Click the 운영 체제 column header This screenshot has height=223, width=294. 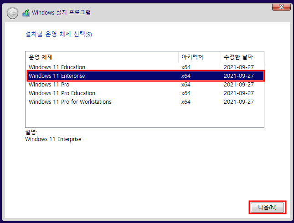tap(102, 57)
